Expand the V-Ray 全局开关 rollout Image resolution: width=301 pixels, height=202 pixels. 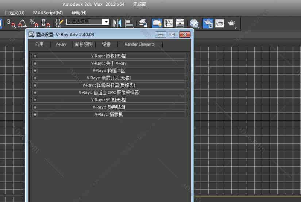coord(109,78)
